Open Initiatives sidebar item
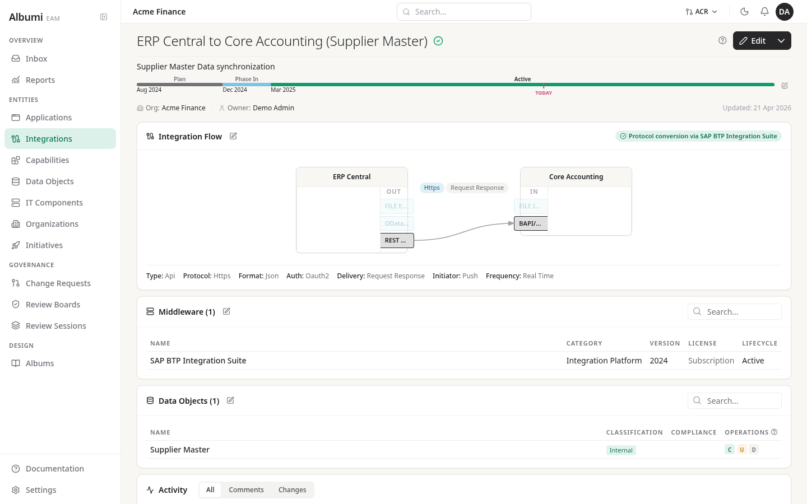Viewport: 807px width, 504px height. pos(60,245)
